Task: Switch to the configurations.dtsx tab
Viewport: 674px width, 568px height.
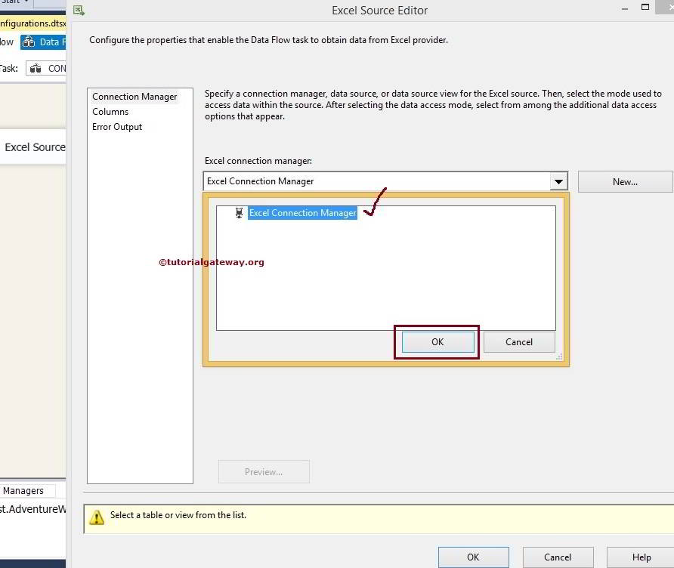Action: click(32, 23)
